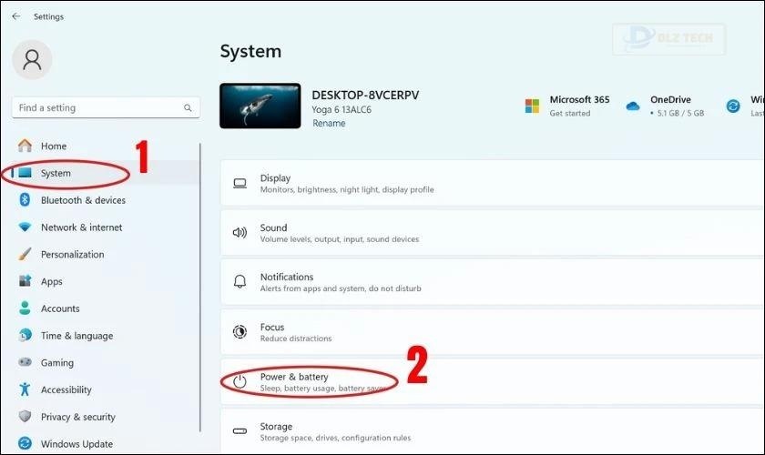Click the Rename link under device name
This screenshot has width=765, height=455.
point(328,124)
